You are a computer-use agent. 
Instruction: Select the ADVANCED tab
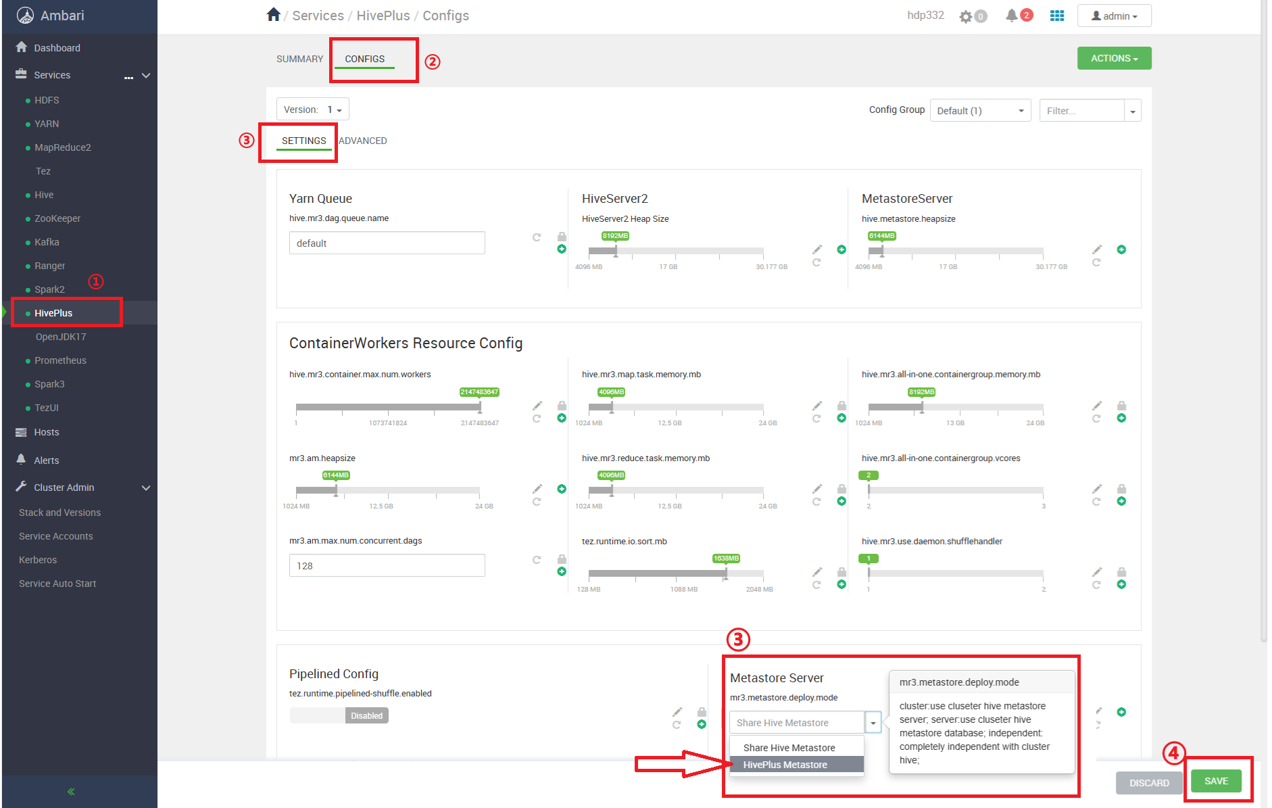363,141
